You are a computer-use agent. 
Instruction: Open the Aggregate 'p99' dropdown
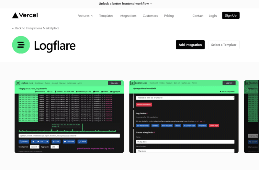[x=54, y=147]
